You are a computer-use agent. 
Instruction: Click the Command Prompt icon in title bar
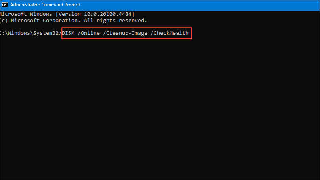(5, 5)
